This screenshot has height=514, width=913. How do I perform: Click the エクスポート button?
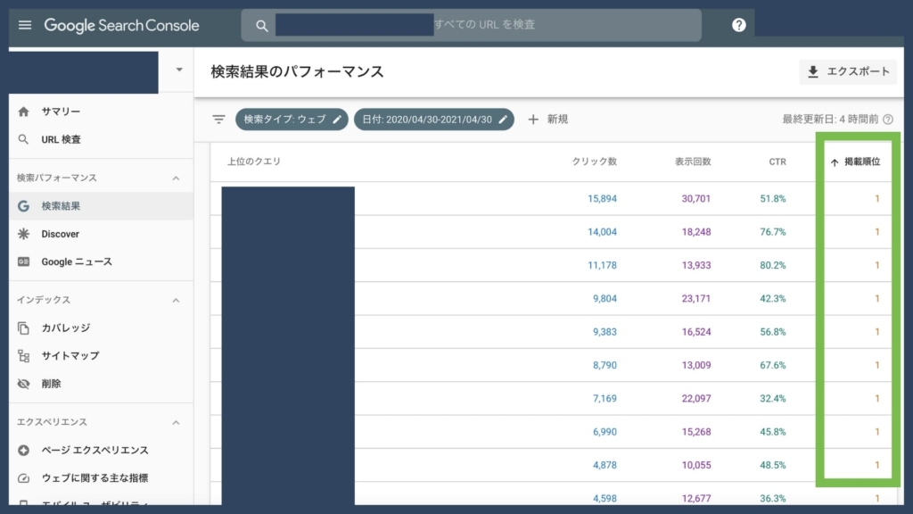tap(848, 71)
